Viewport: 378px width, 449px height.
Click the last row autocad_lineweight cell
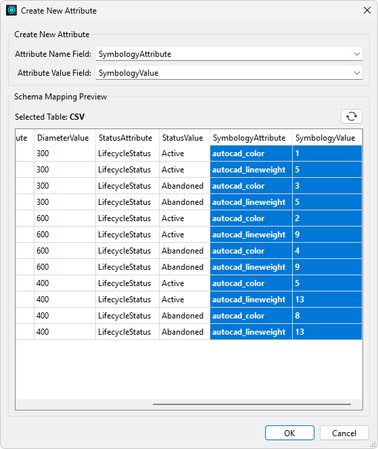pyautogui.click(x=251, y=332)
